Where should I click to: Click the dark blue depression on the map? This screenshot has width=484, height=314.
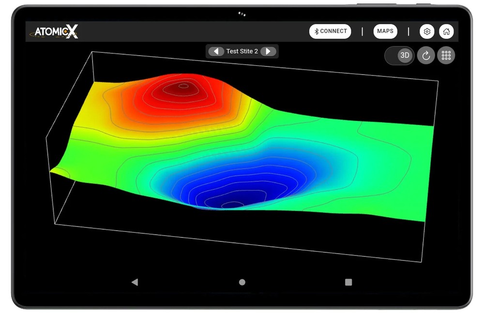click(227, 196)
